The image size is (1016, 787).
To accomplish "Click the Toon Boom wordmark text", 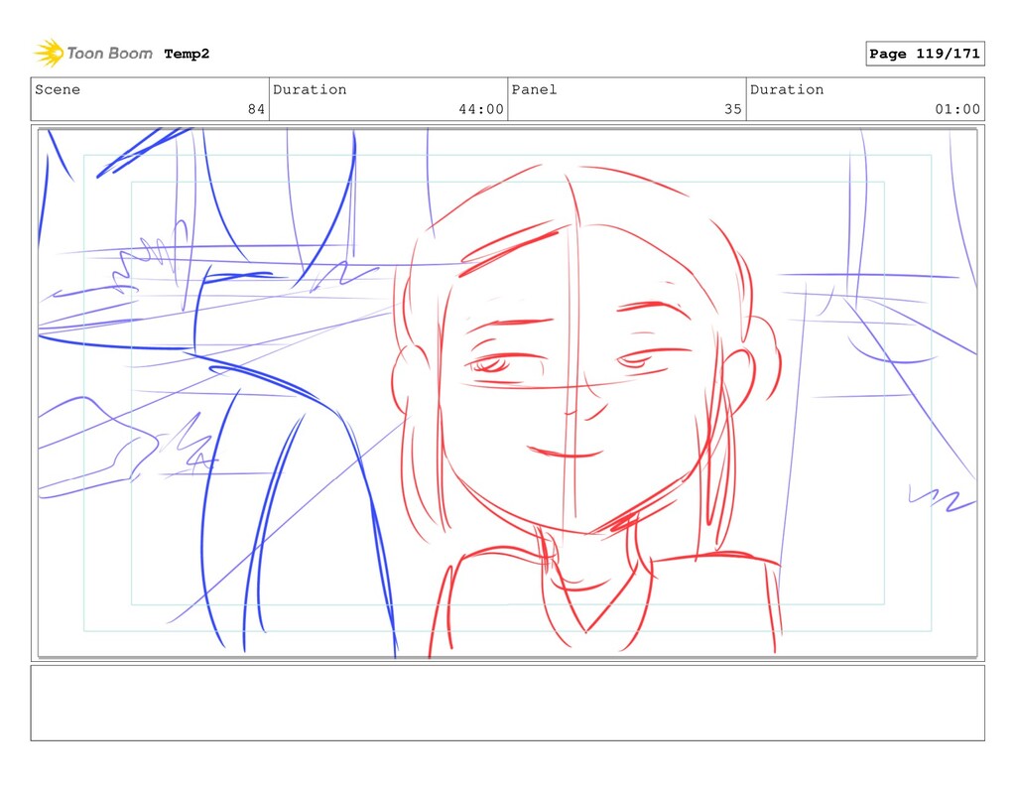I will [x=109, y=54].
